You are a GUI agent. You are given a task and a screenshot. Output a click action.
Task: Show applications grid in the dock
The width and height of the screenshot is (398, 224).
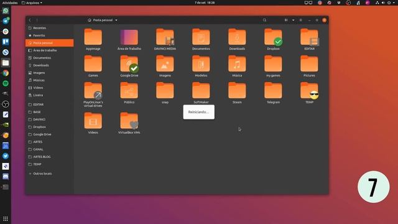click(6, 218)
